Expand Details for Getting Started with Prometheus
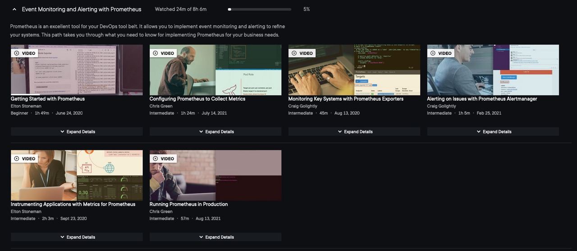Screen dimensions: 577x251 77,132
